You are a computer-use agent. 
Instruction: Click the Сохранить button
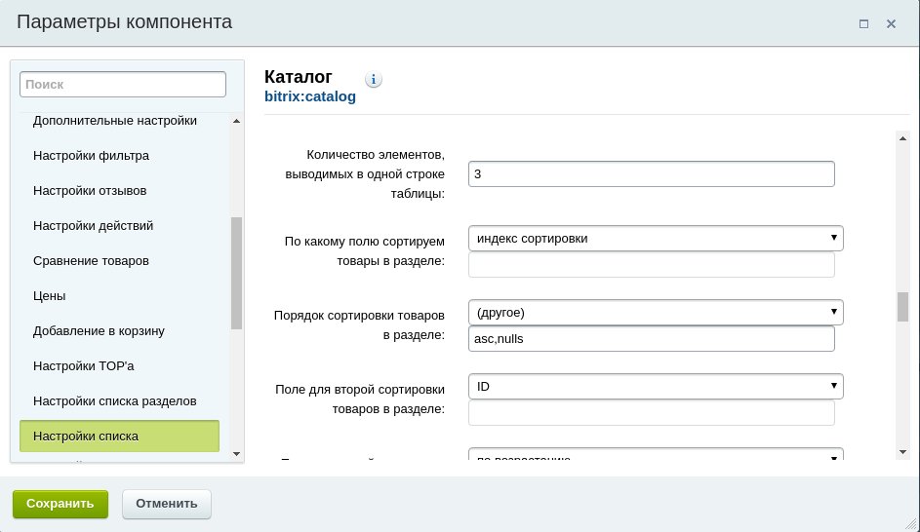pos(60,504)
